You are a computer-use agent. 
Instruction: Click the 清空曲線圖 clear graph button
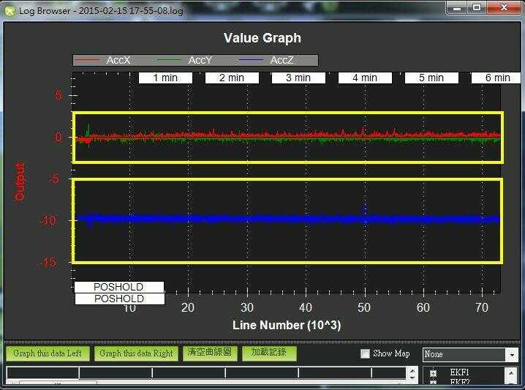(x=209, y=353)
